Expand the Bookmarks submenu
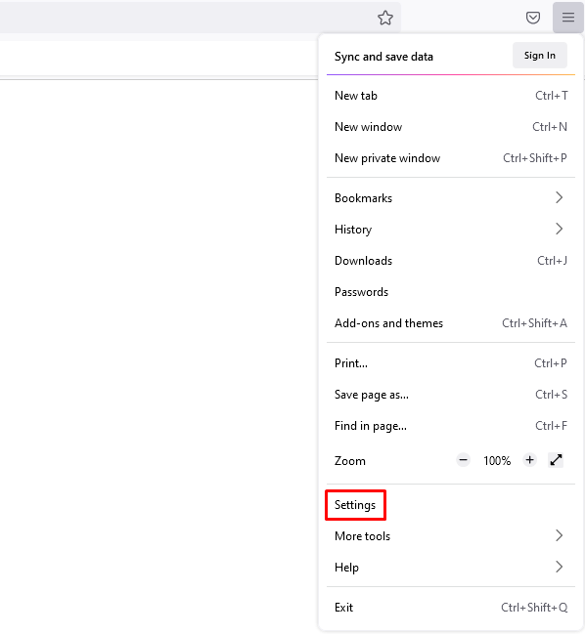The height and width of the screenshot is (634, 585). [451, 197]
